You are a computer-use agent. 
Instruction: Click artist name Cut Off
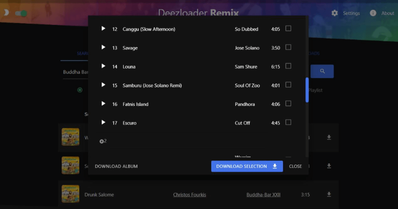(x=242, y=123)
